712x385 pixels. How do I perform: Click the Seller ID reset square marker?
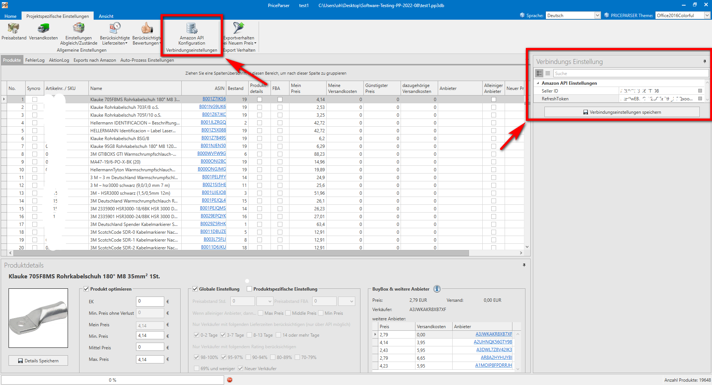[700, 91]
